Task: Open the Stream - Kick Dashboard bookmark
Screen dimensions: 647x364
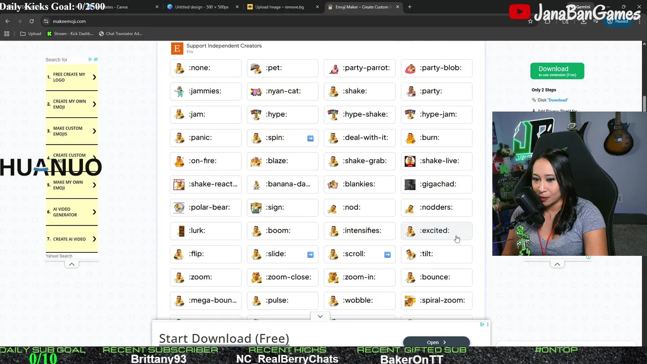Action: (x=70, y=34)
